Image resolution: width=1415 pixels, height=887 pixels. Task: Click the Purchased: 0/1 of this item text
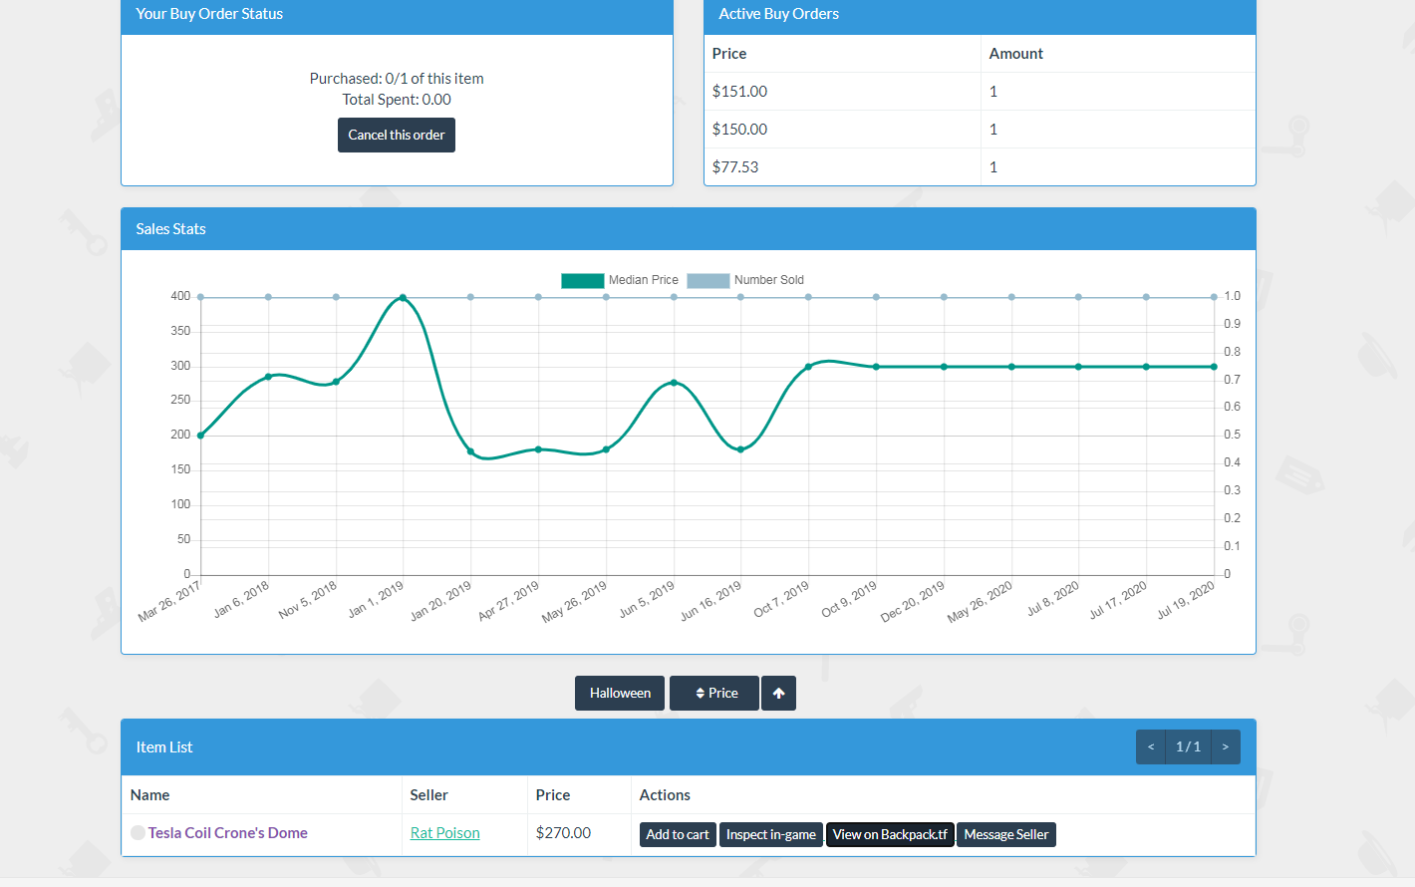(x=397, y=79)
